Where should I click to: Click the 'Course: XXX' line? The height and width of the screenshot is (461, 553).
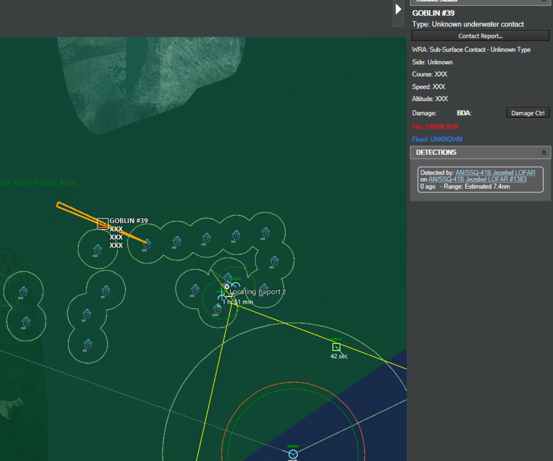(429, 74)
